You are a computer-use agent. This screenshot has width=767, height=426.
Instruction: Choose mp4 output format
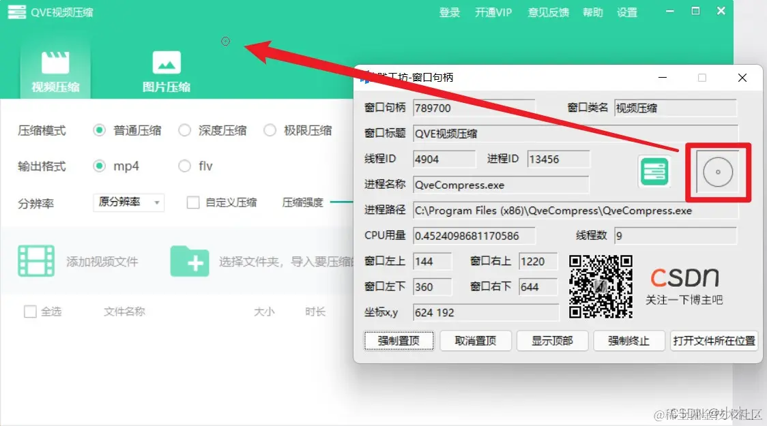pyautogui.click(x=100, y=166)
